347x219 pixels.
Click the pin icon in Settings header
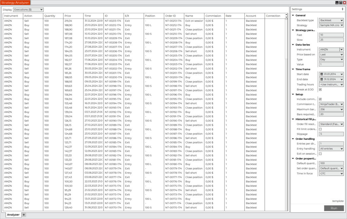[x=342, y=9]
